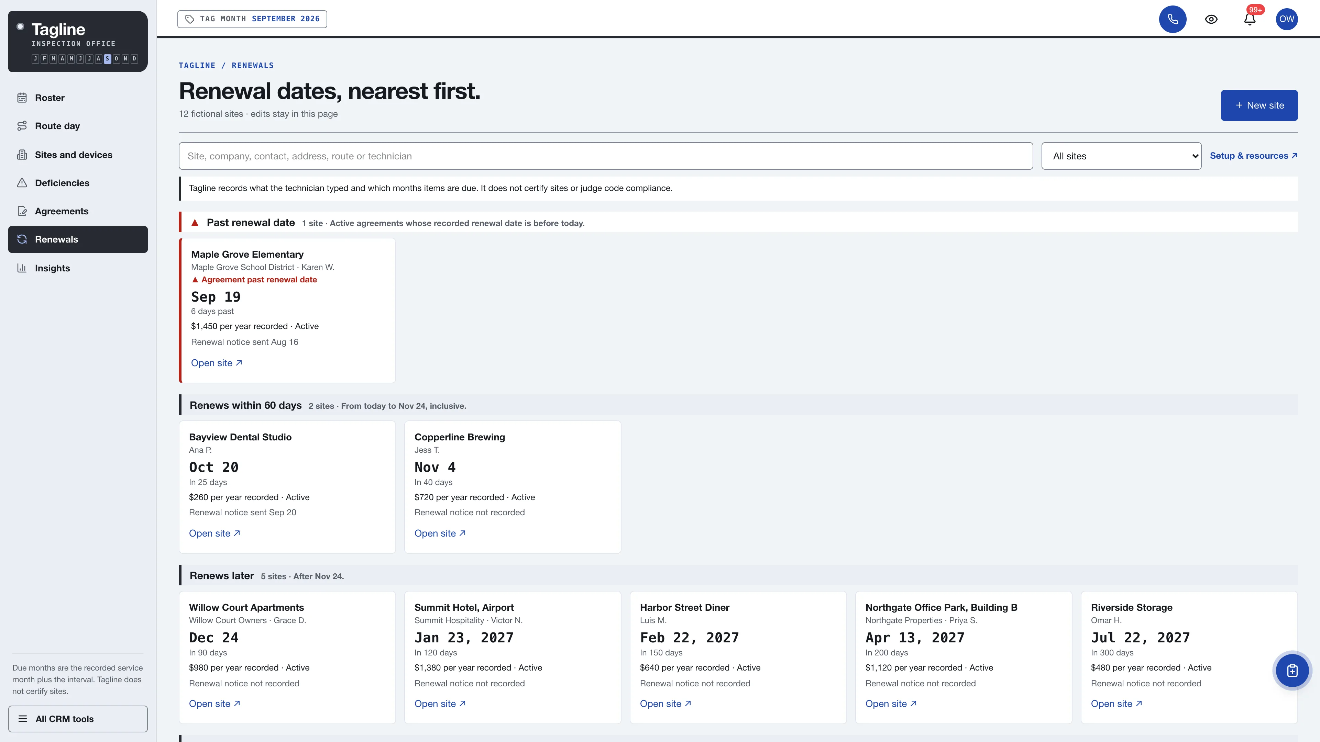Open site for Maple Grove Elementary

pos(216,363)
